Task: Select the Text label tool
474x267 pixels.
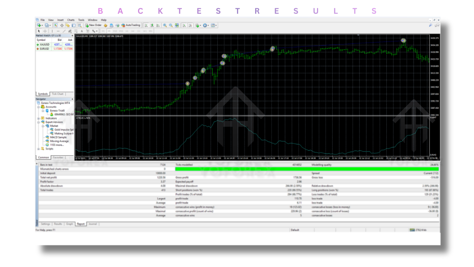Action: point(87,32)
